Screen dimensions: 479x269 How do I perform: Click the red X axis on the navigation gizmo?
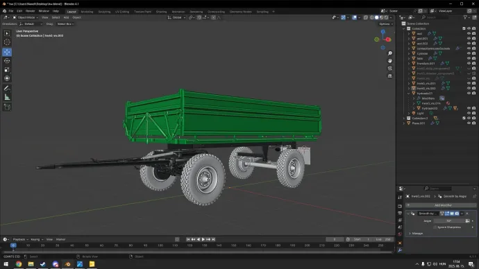tap(388, 40)
